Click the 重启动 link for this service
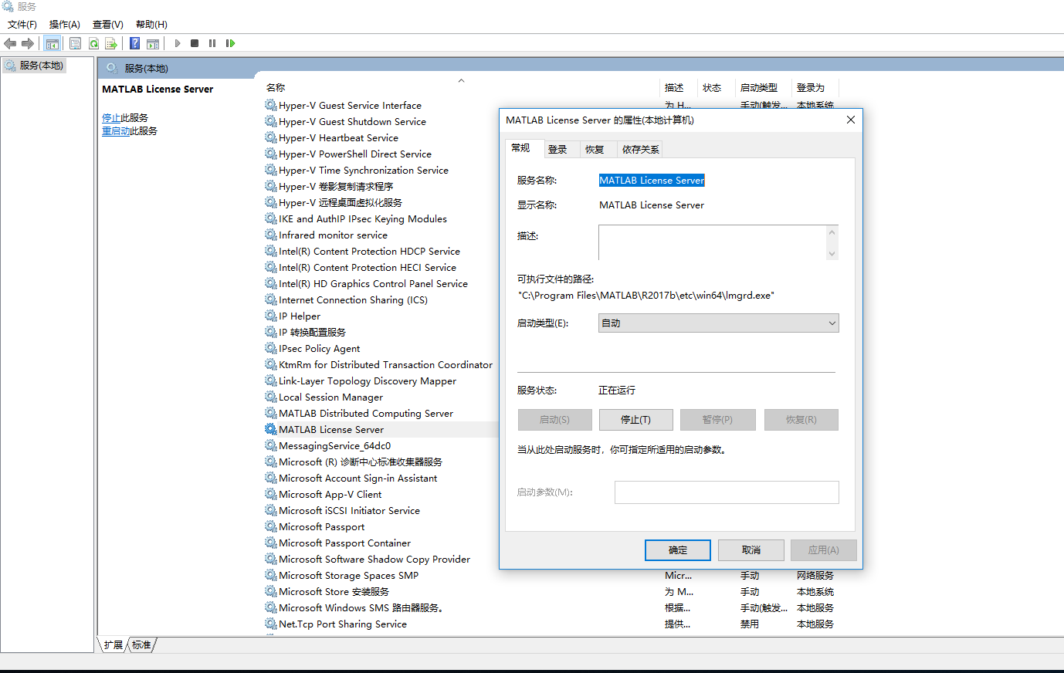This screenshot has height=673, width=1064. click(x=116, y=131)
